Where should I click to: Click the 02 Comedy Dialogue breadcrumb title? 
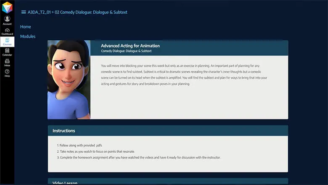click(x=91, y=12)
